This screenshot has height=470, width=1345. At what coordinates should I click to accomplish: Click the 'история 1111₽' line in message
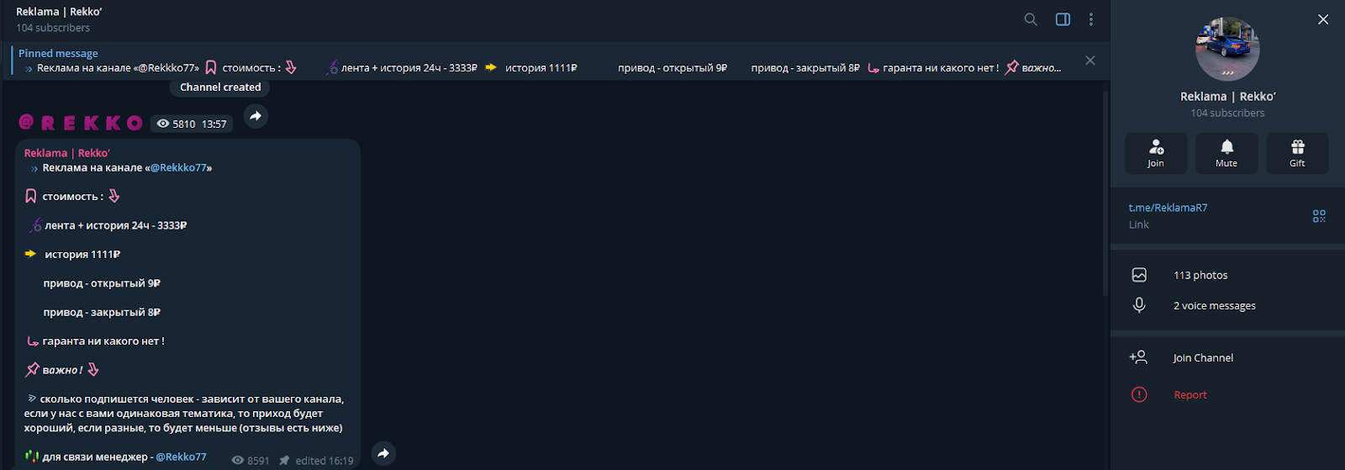[82, 254]
